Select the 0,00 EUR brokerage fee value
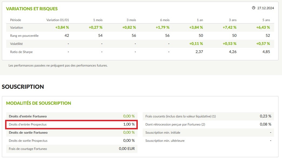This screenshot has height=161, width=282. pyautogui.click(x=127, y=149)
